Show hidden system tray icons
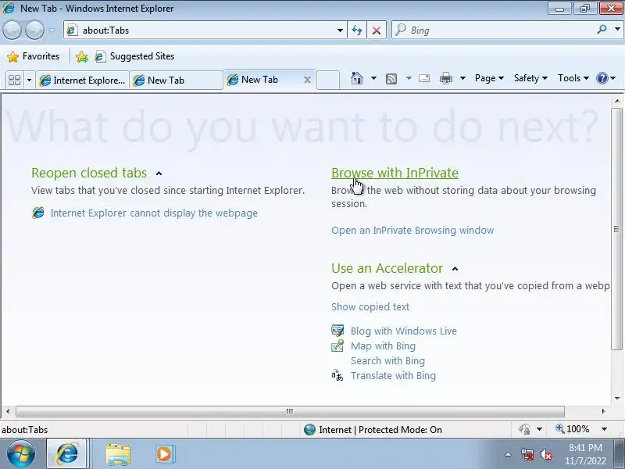 pos(509,454)
